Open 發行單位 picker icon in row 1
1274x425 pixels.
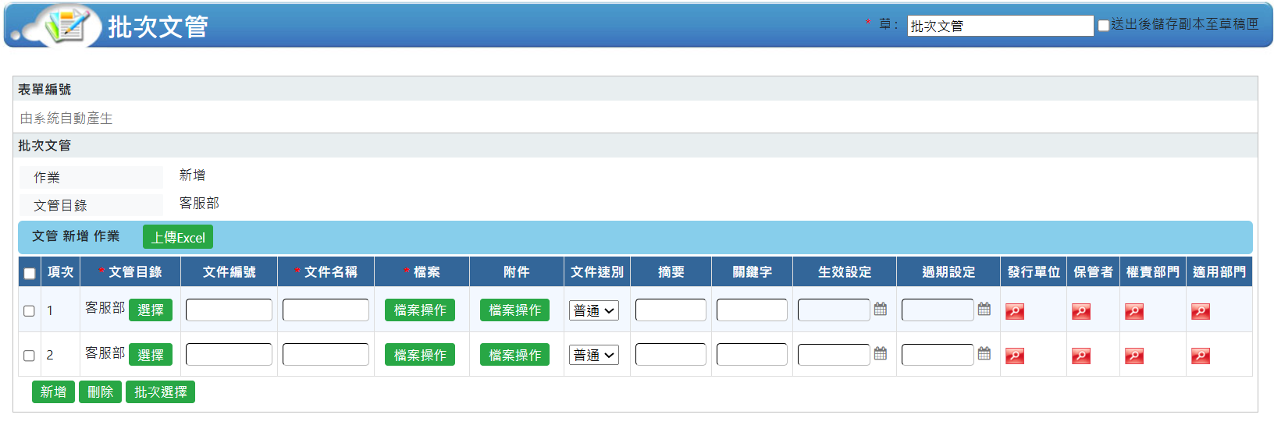pos(1015,312)
